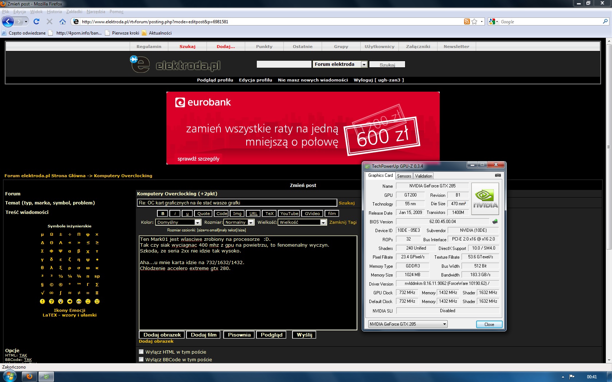The image size is (612, 382).
Task: Click the Action Center flag in system tray
Action: pos(572,377)
